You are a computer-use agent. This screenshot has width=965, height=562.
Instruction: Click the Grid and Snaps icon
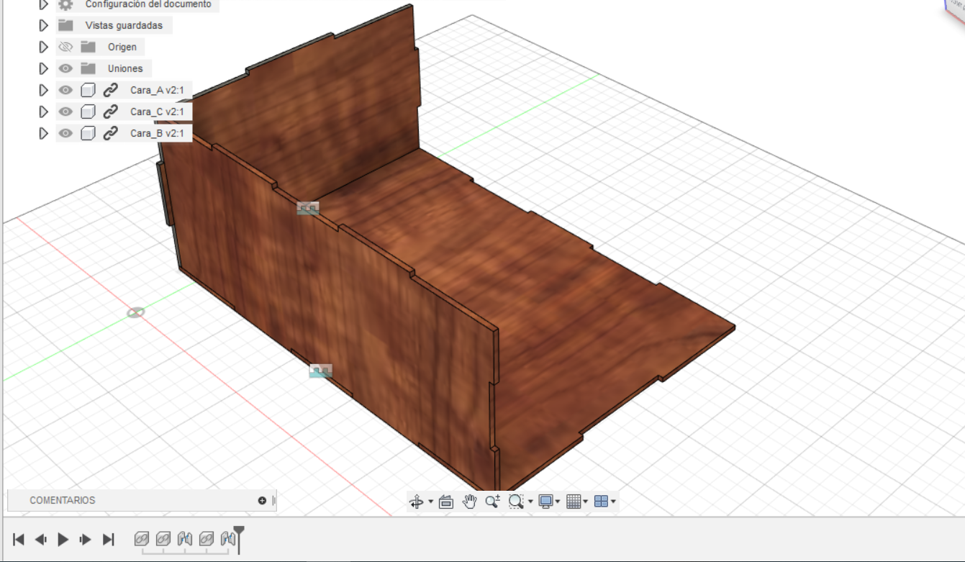coord(574,502)
